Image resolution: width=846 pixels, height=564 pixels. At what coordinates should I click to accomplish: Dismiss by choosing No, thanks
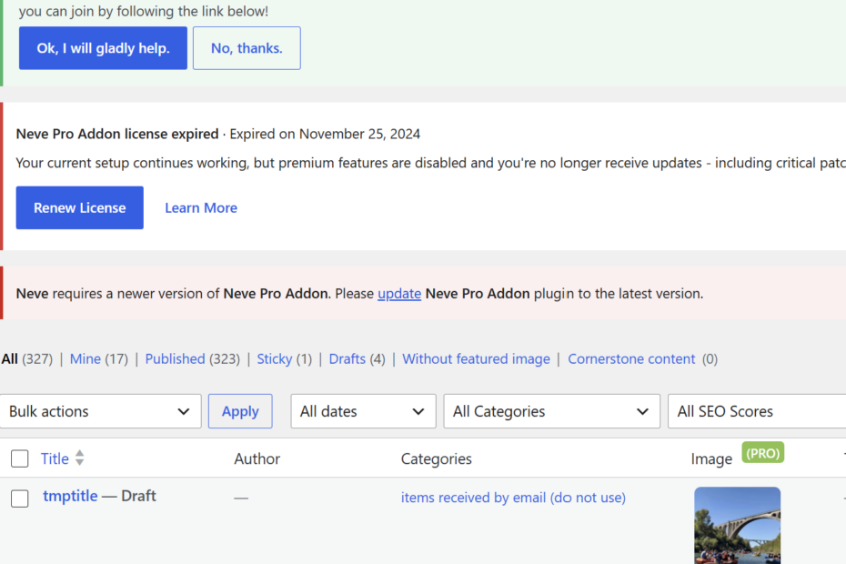coord(247,48)
